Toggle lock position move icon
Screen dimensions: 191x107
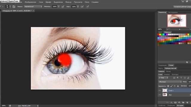pyautogui.click(x=175, y=86)
